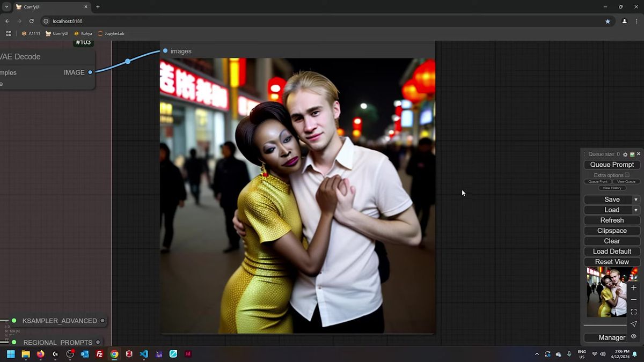The height and width of the screenshot is (362, 644).
Task: Click the images input dot on preview node
Action: tap(165, 51)
